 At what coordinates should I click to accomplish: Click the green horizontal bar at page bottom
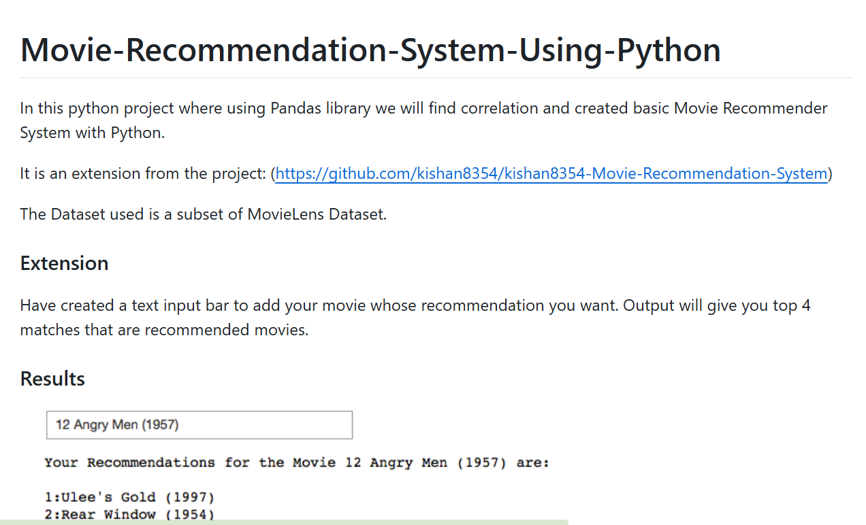point(284,522)
